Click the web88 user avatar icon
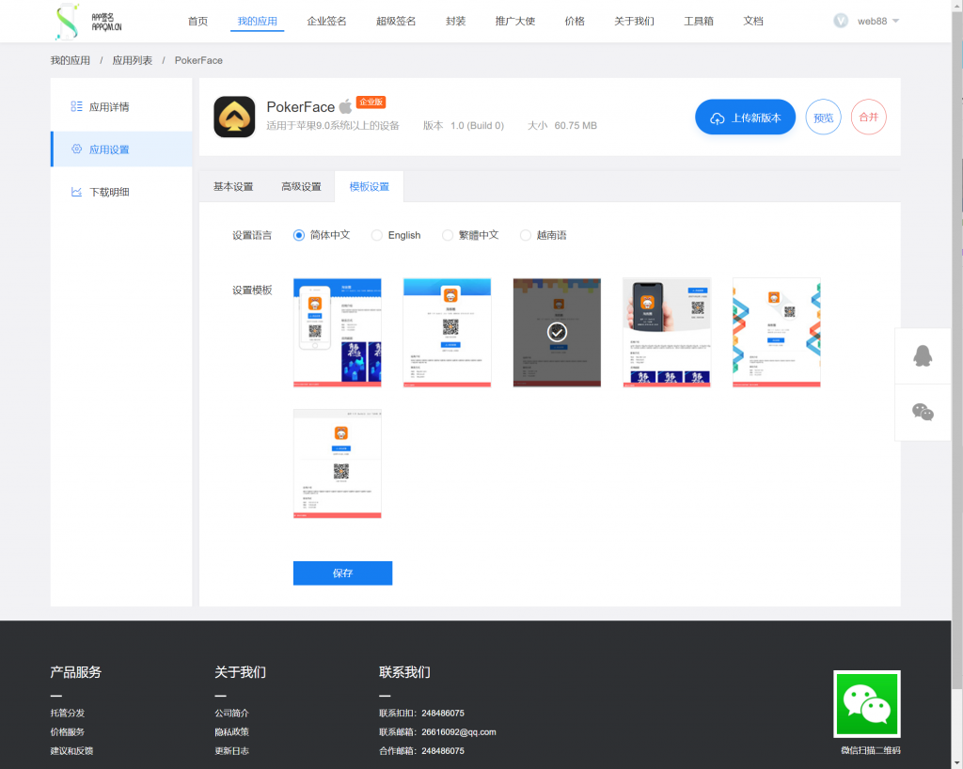Image resolution: width=963 pixels, height=769 pixels. tap(841, 21)
